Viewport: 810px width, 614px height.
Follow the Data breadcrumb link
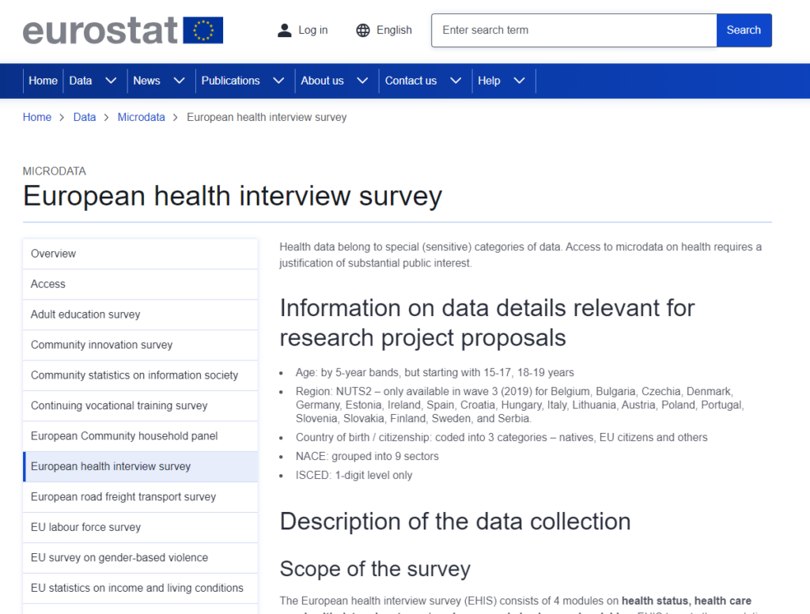(x=85, y=117)
